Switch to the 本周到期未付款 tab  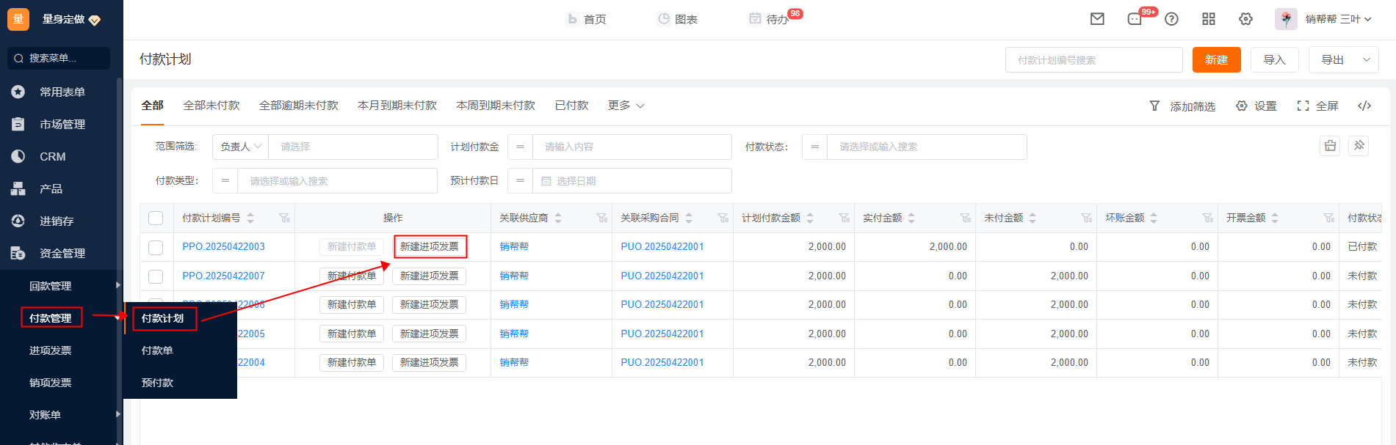[x=496, y=106]
